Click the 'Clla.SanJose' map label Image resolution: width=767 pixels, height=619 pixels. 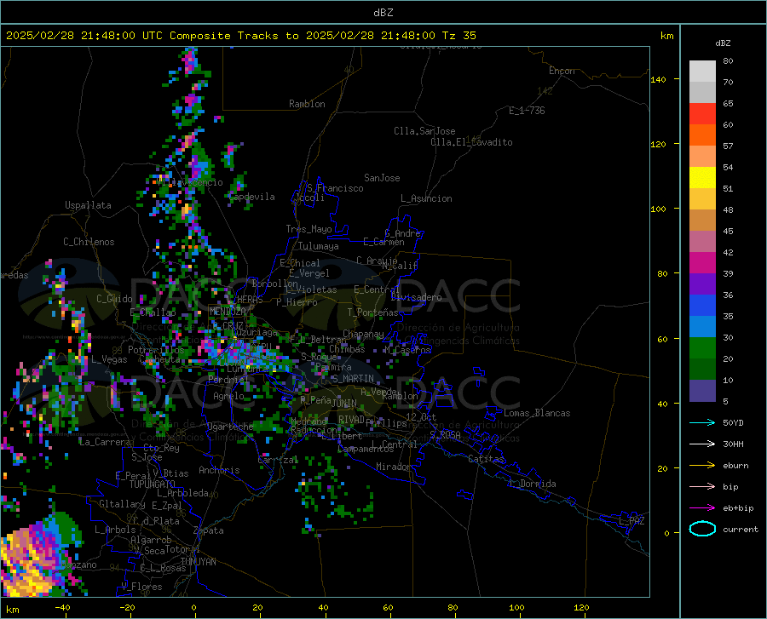[424, 131]
